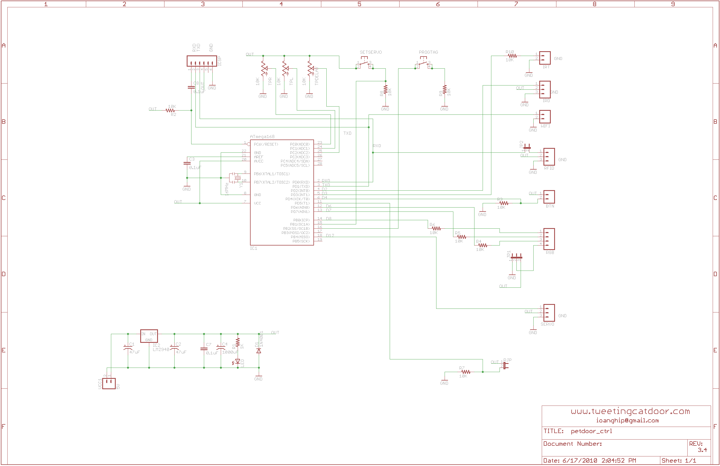Click the RFID connector symbol
The height and width of the screenshot is (466, 720).
click(x=549, y=157)
